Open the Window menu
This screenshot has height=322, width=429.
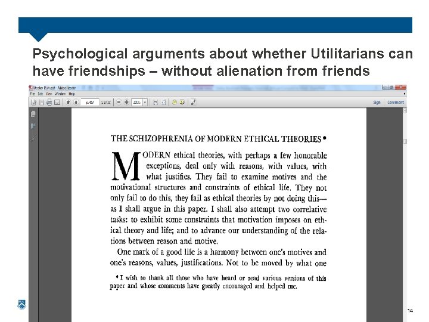click(60, 94)
